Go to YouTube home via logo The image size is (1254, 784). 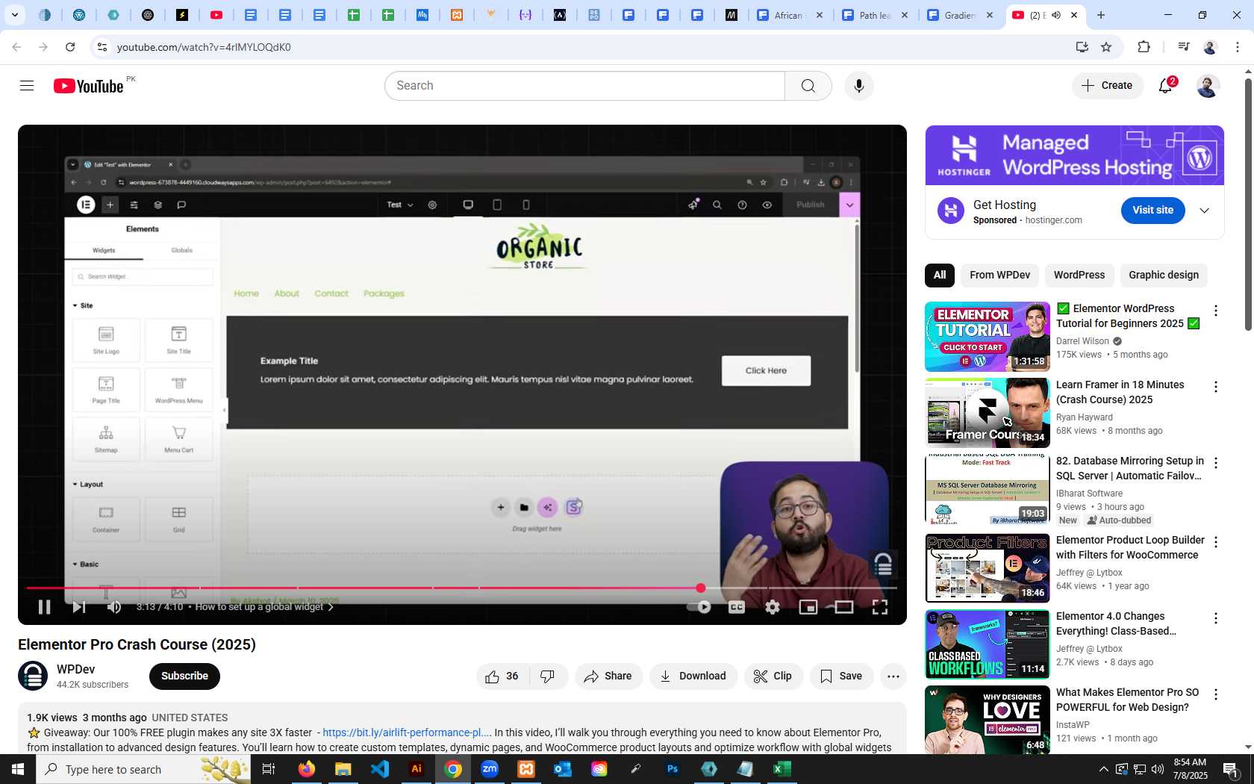coord(88,86)
